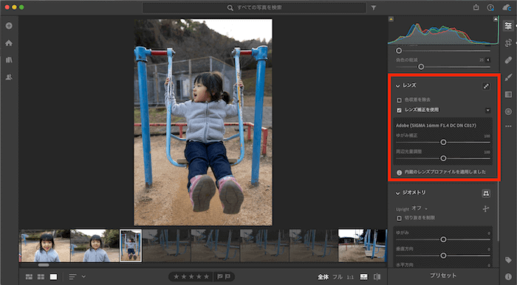Open the Upright オフ dropdown

[419, 208]
